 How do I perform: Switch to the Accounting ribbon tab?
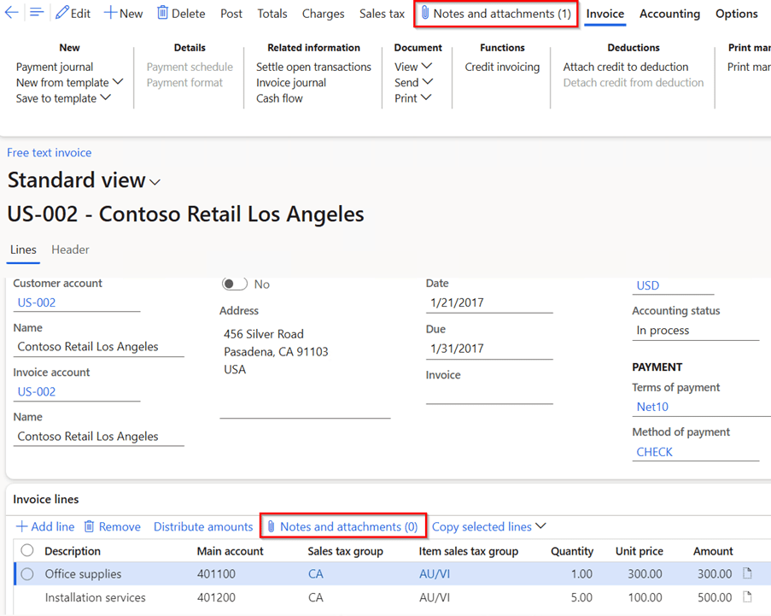pos(669,14)
